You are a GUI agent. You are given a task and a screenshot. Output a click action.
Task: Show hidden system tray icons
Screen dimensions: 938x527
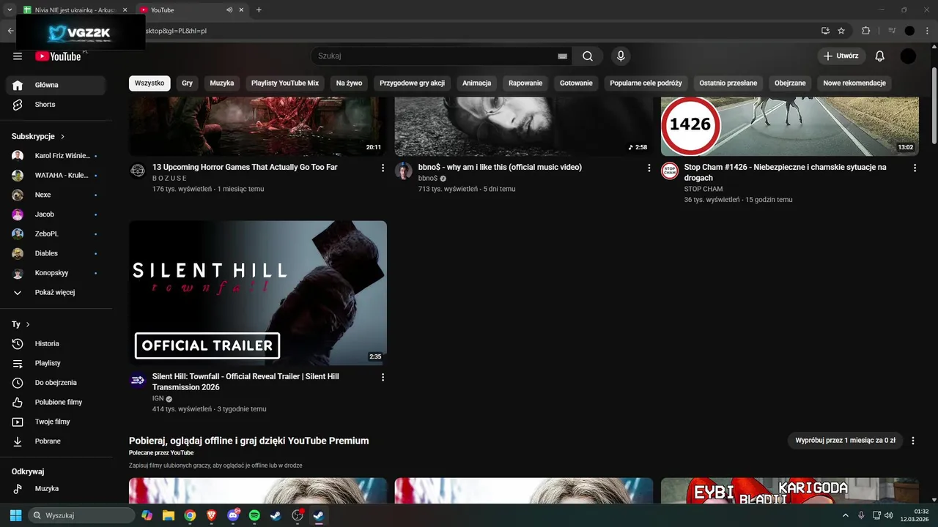tap(846, 515)
